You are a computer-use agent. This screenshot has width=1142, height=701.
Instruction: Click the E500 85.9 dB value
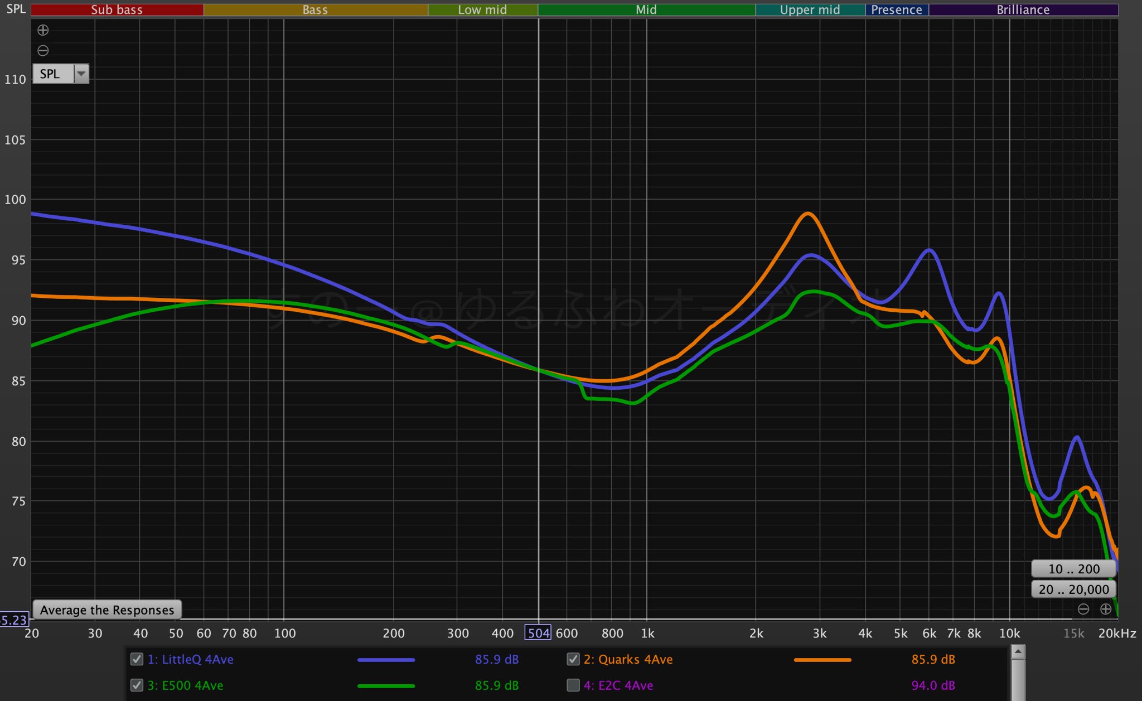click(497, 685)
